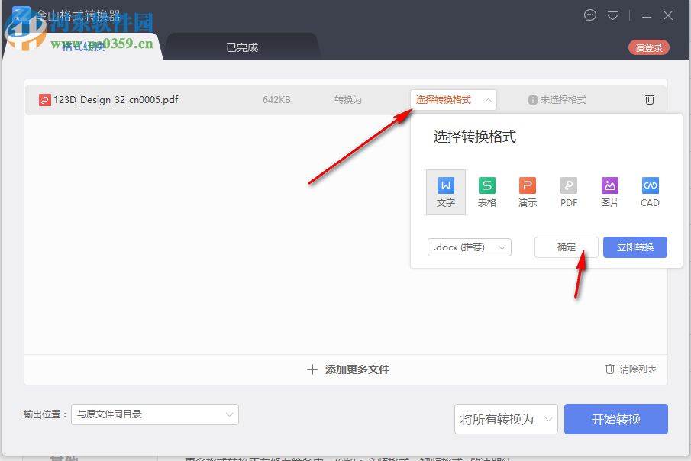Click the trash icon beside 清除列表

pyautogui.click(x=610, y=369)
